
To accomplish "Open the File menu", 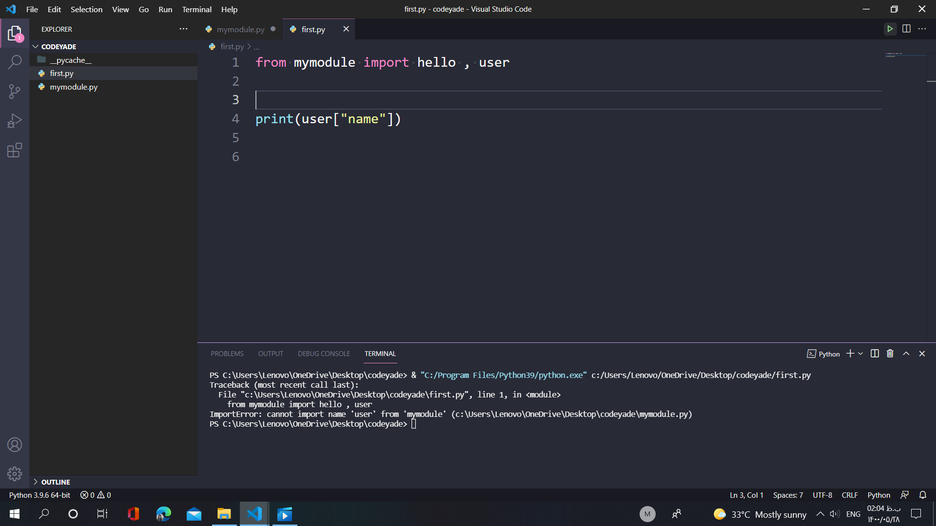I will (32, 9).
